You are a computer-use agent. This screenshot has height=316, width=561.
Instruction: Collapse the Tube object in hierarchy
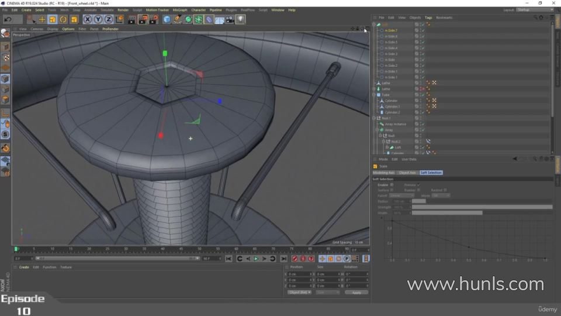[374, 95]
